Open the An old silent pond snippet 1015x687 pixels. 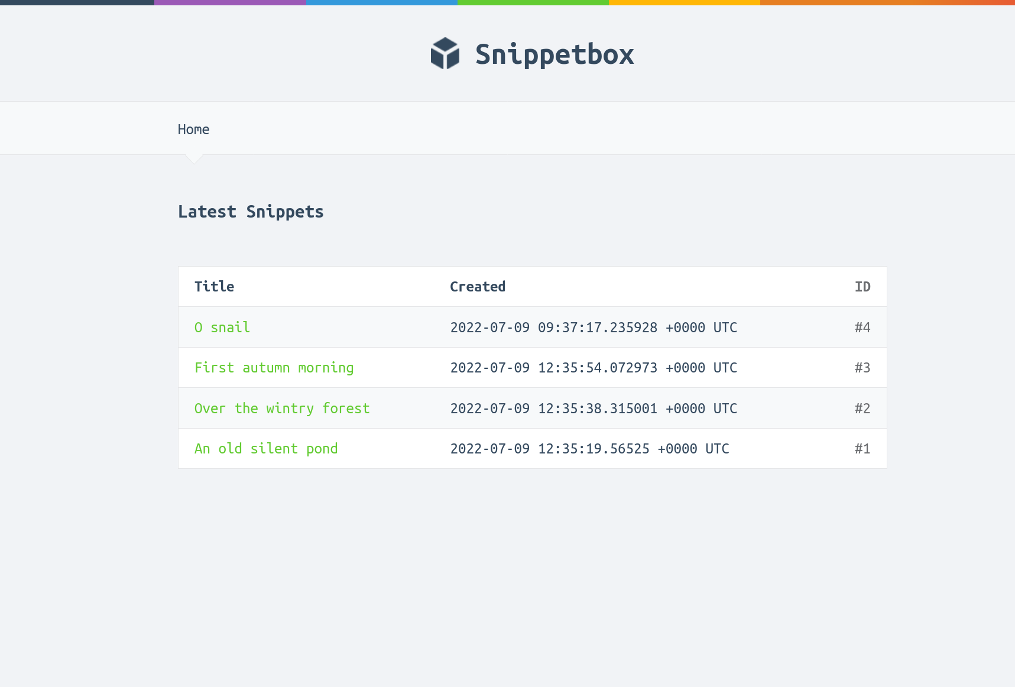(266, 448)
